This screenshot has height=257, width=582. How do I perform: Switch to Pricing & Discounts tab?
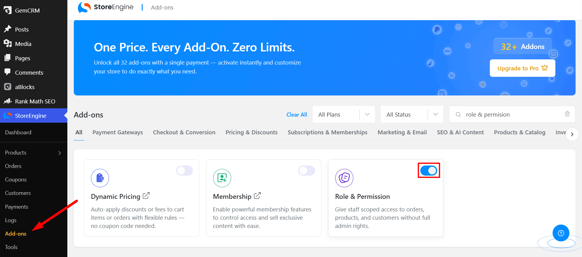pyautogui.click(x=251, y=132)
